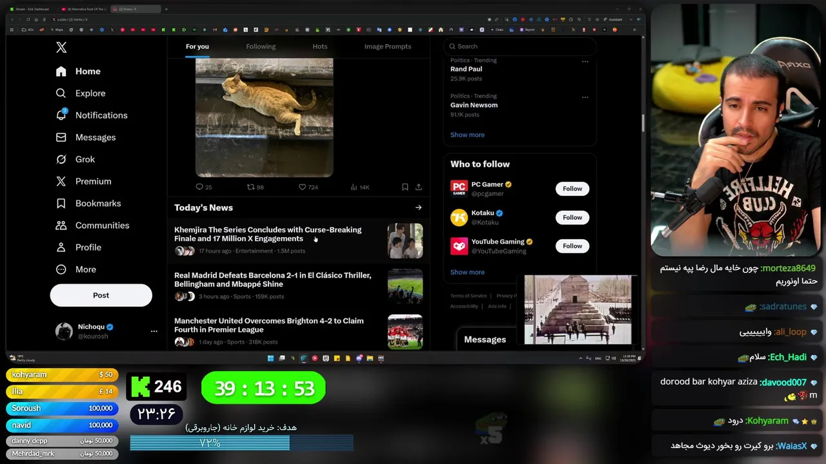The width and height of the screenshot is (826, 464).
Task: Expand the Messages drawer at bottom
Action: (x=485, y=340)
